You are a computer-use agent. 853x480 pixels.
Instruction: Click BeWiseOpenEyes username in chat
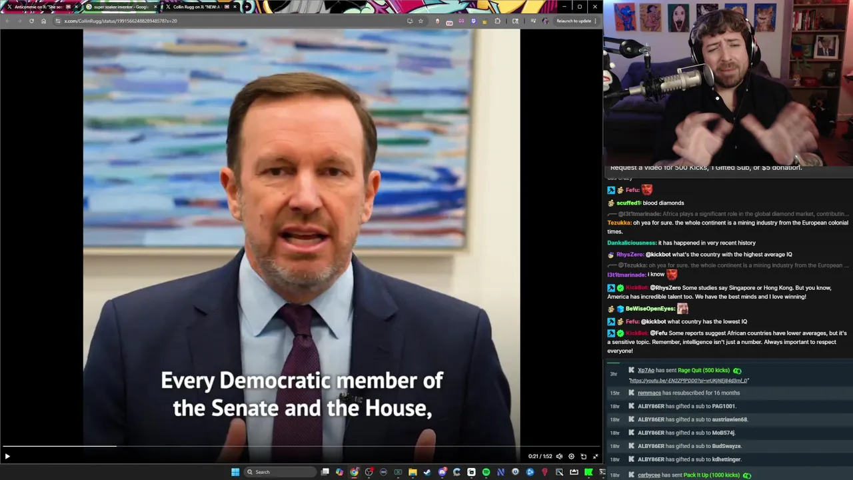coord(650,309)
